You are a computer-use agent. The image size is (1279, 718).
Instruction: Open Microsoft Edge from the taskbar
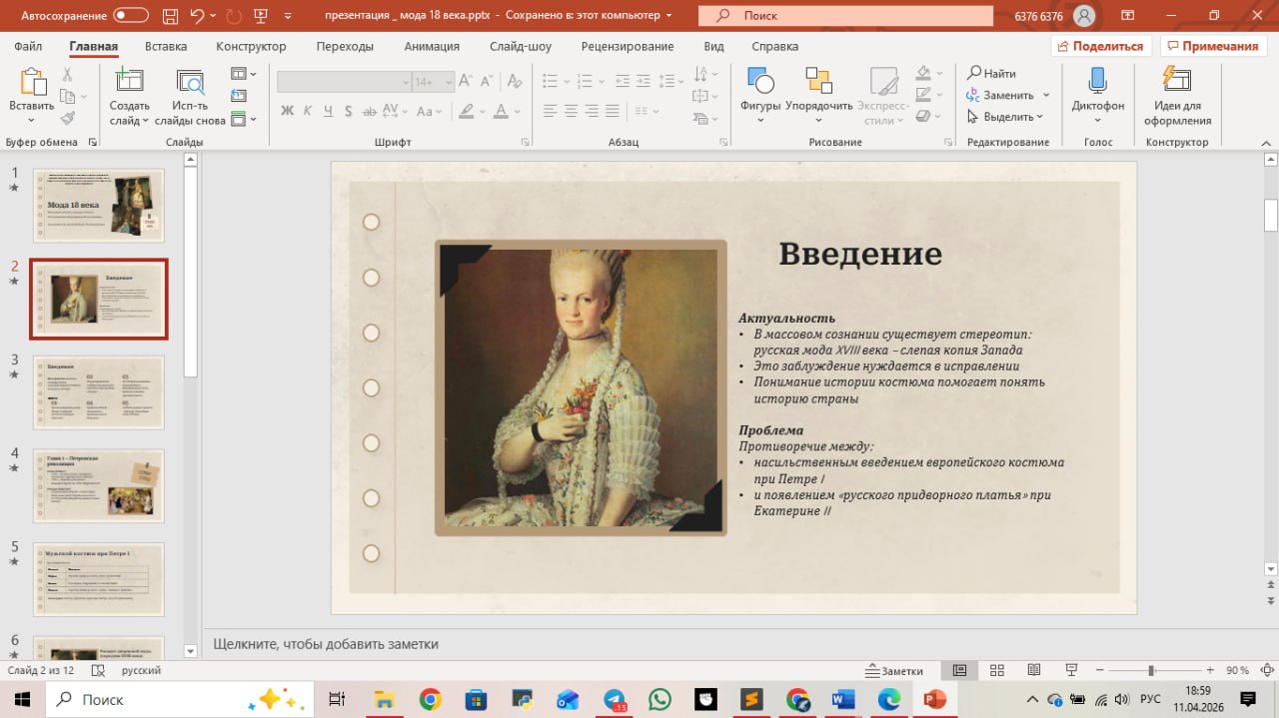pyautogui.click(x=888, y=699)
